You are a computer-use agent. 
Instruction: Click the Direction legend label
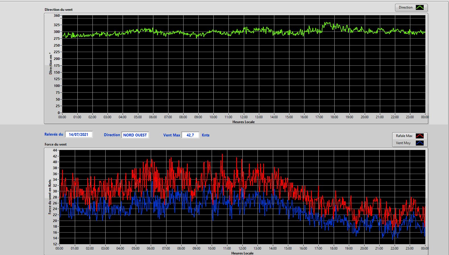click(x=405, y=7)
